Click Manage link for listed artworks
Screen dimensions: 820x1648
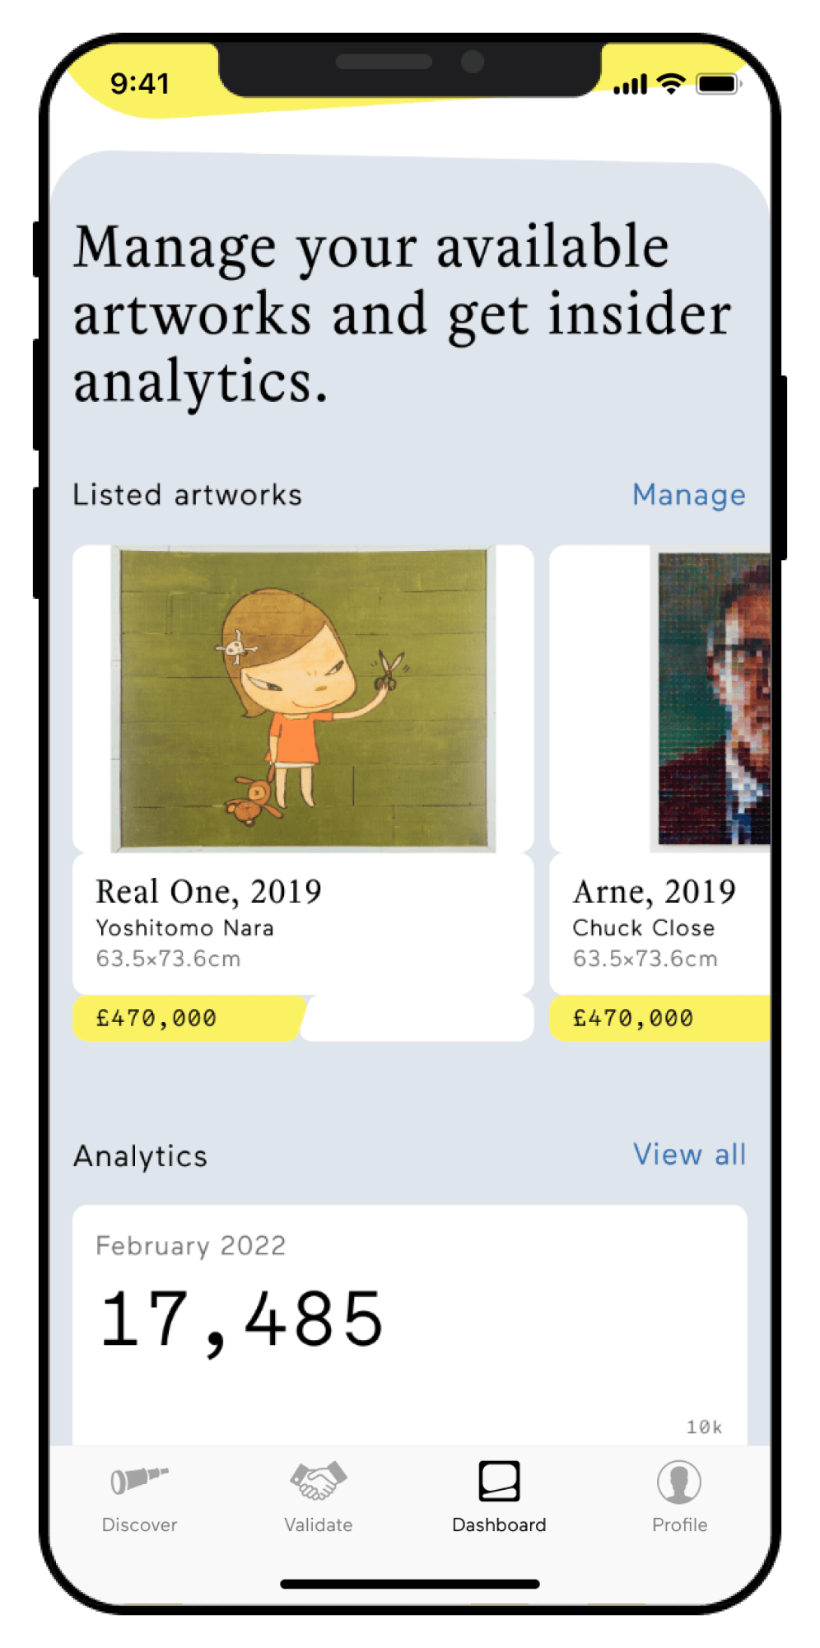point(689,495)
